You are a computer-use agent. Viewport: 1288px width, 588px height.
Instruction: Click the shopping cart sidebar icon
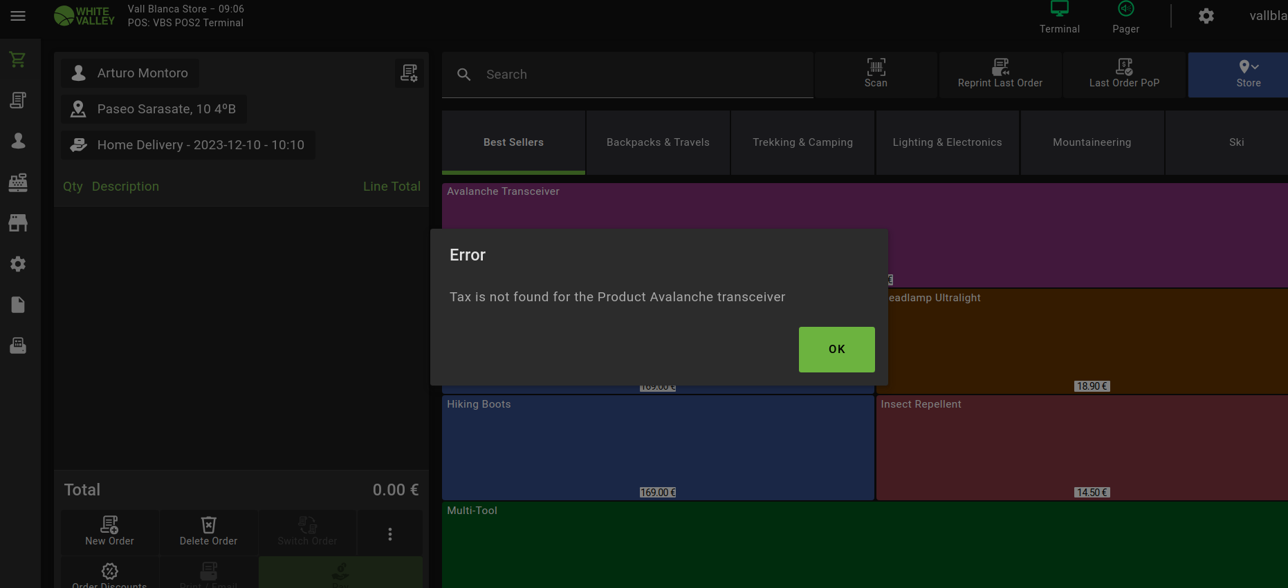pos(18,60)
